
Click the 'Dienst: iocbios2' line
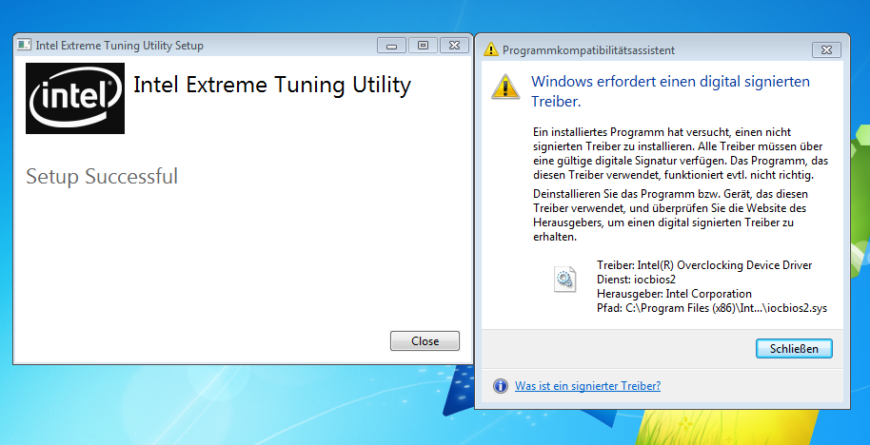coord(637,280)
